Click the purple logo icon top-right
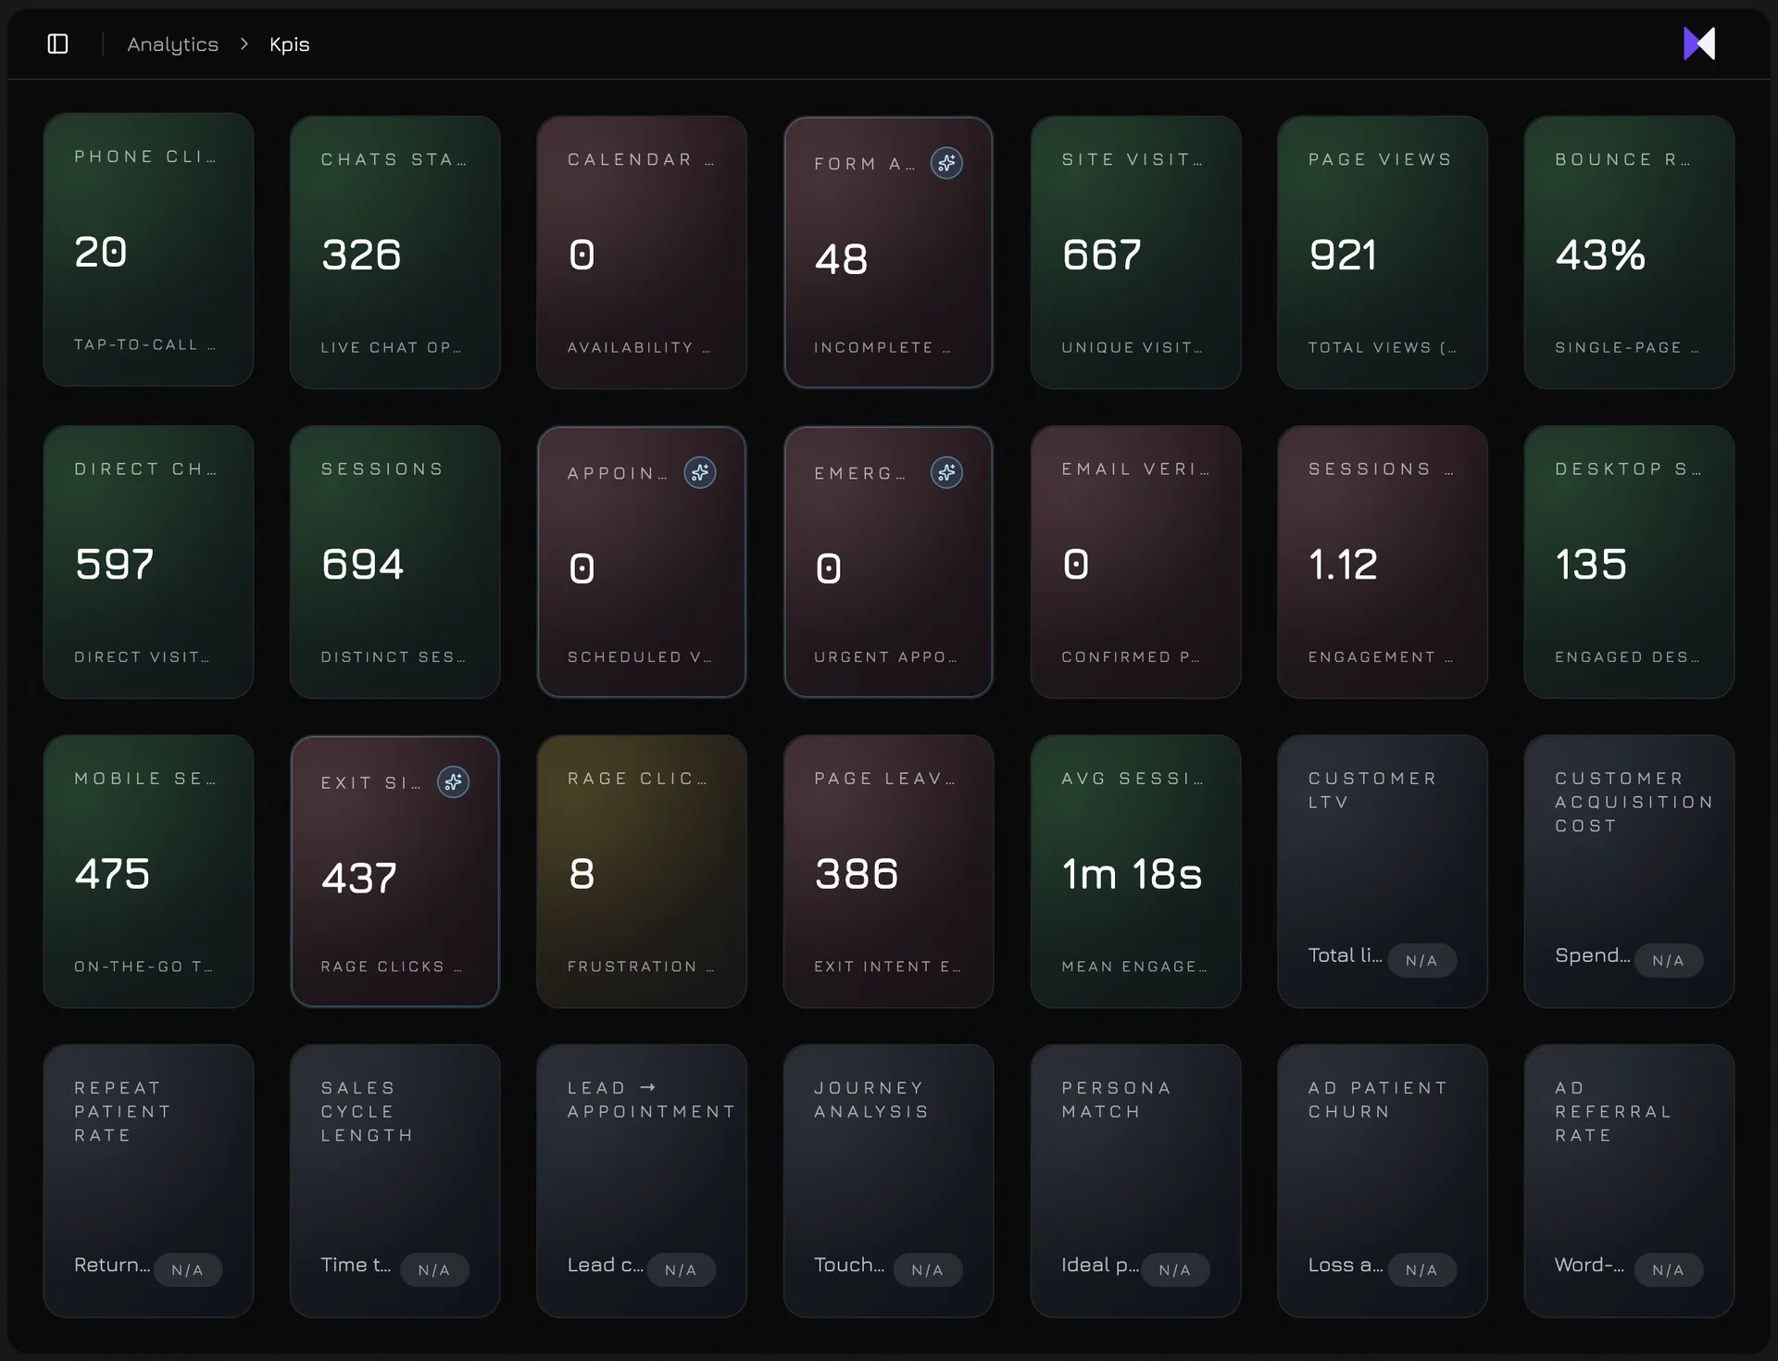 pyautogui.click(x=1700, y=44)
